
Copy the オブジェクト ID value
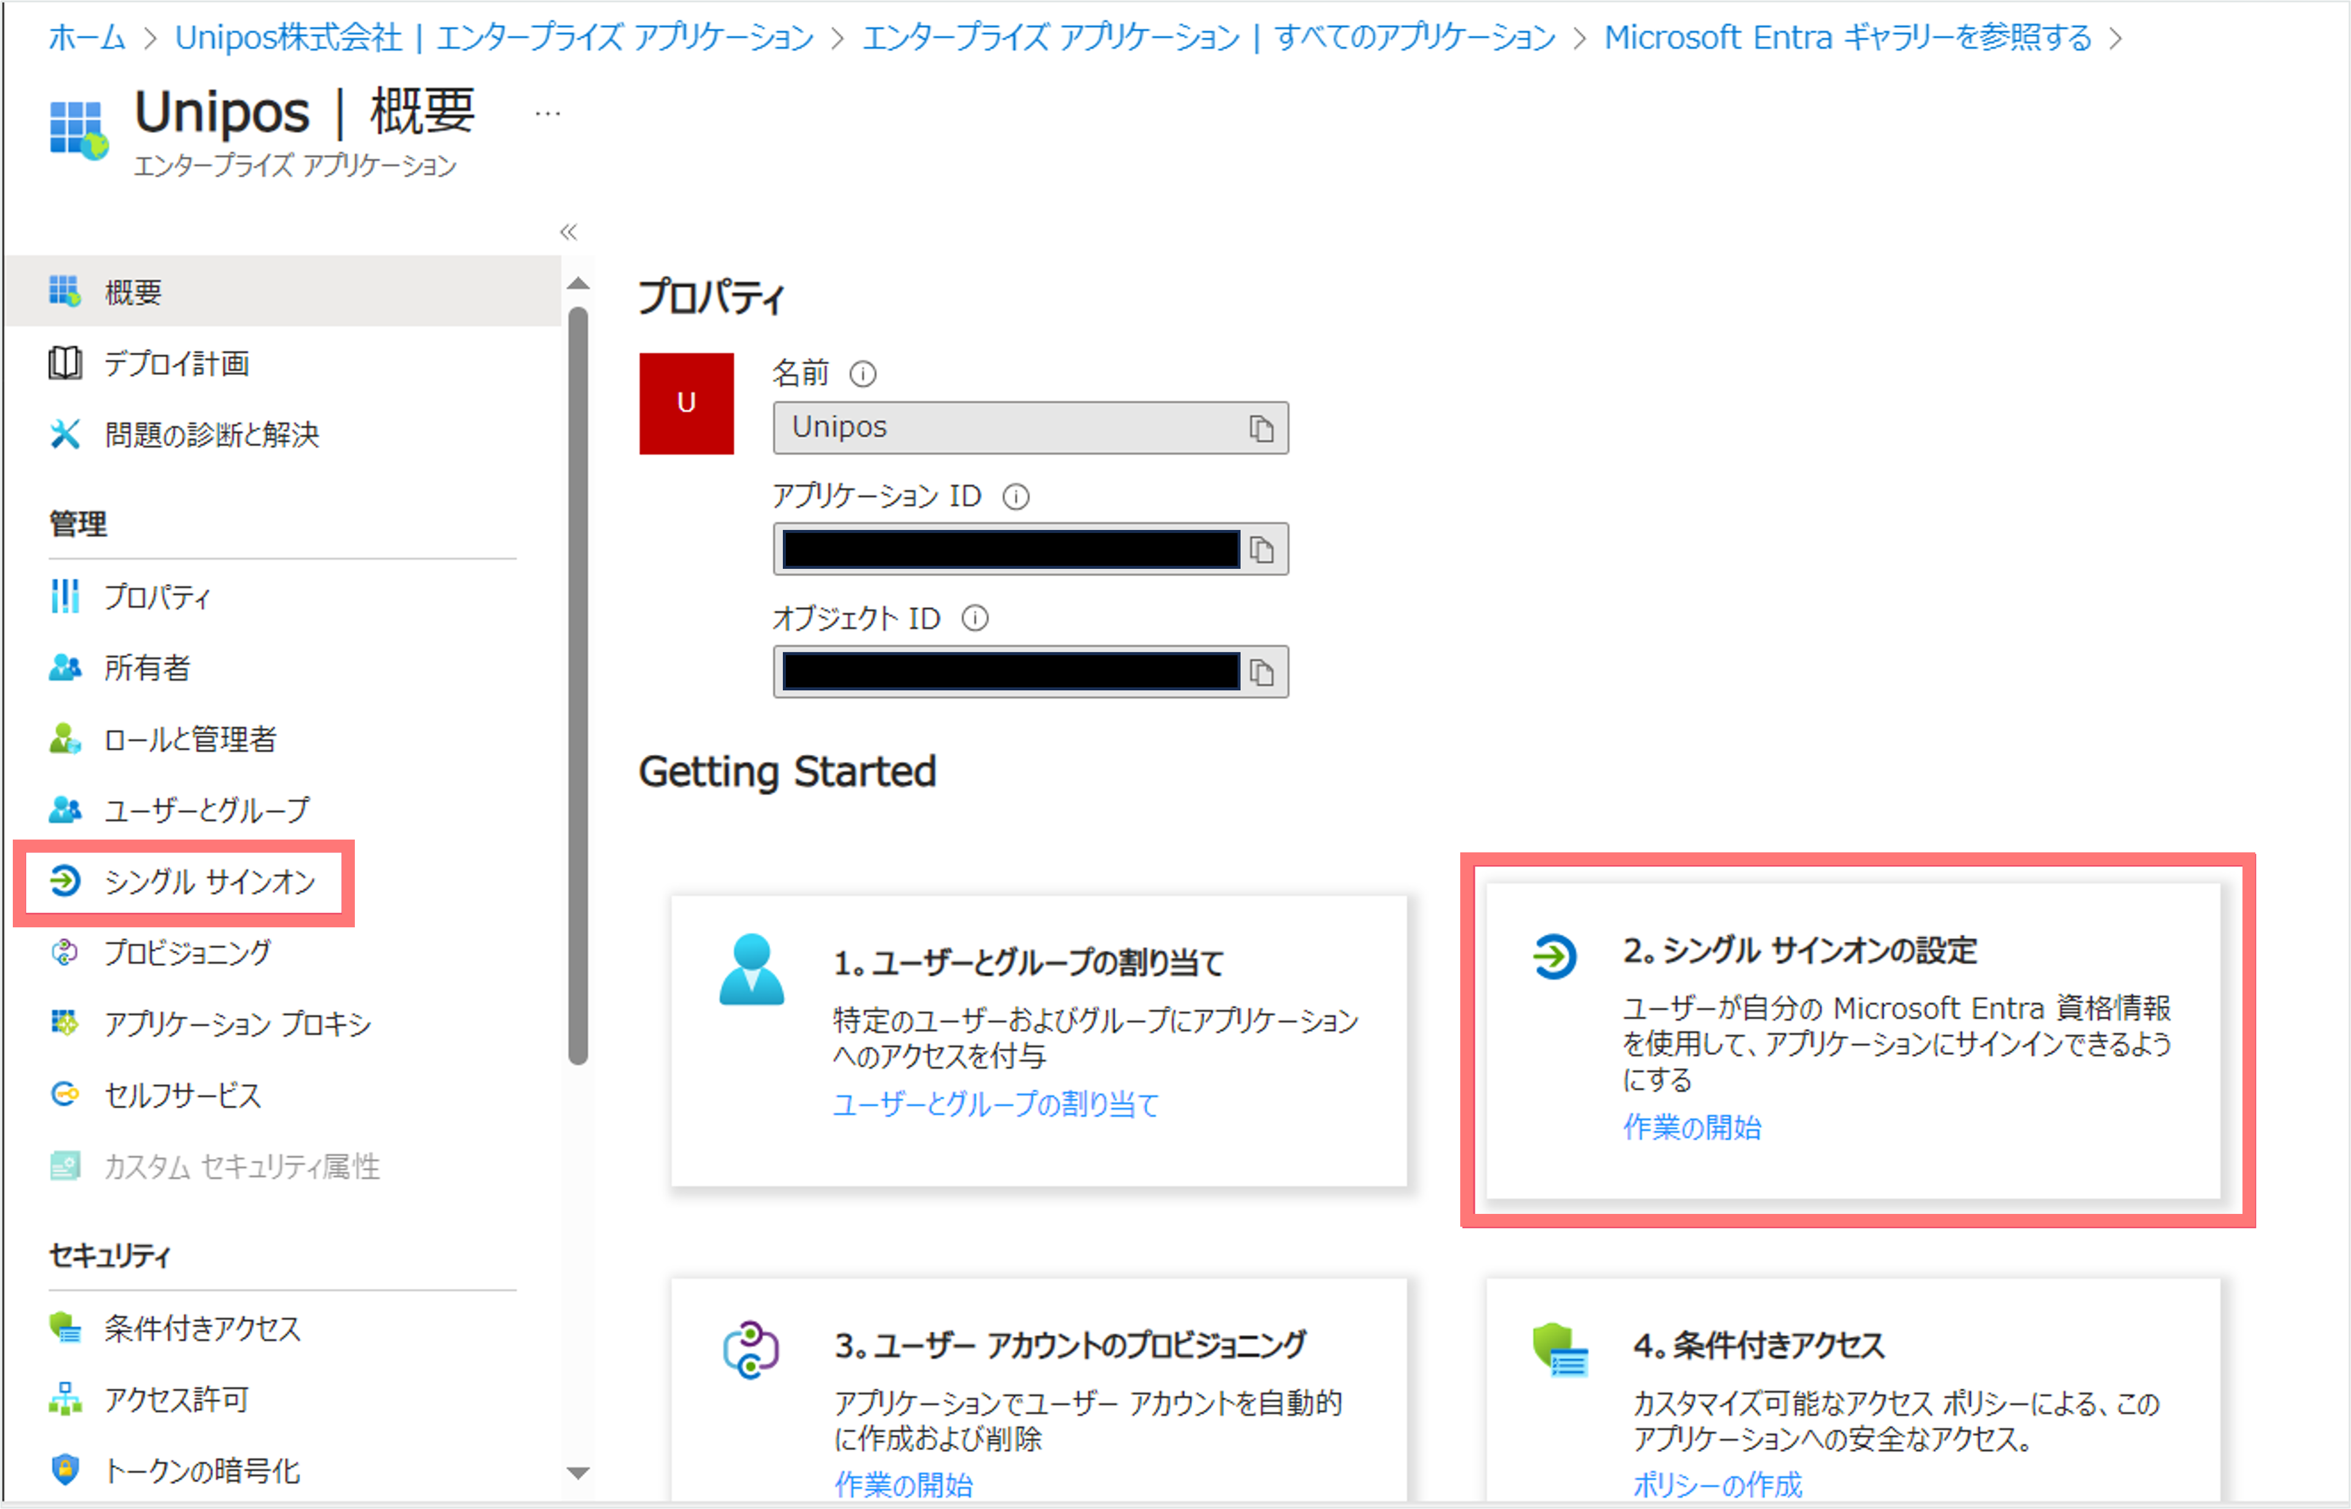click(x=1261, y=672)
